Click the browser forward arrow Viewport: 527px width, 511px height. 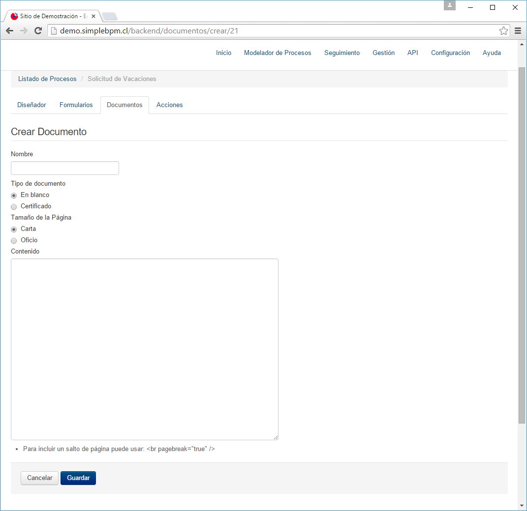(x=24, y=31)
